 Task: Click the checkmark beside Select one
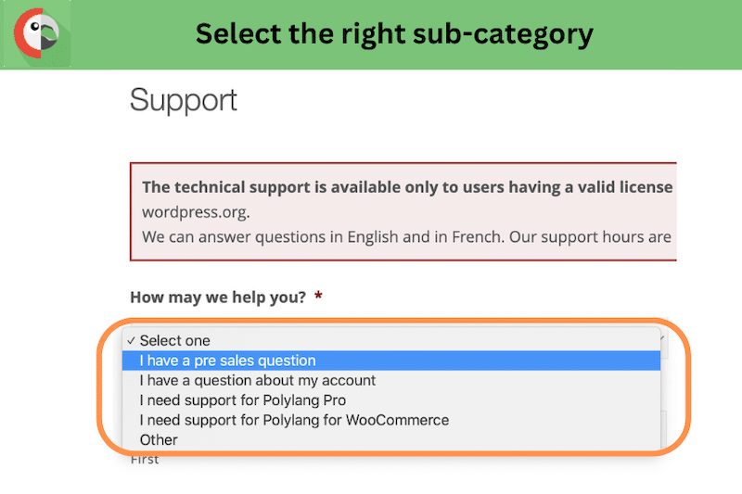click(131, 340)
